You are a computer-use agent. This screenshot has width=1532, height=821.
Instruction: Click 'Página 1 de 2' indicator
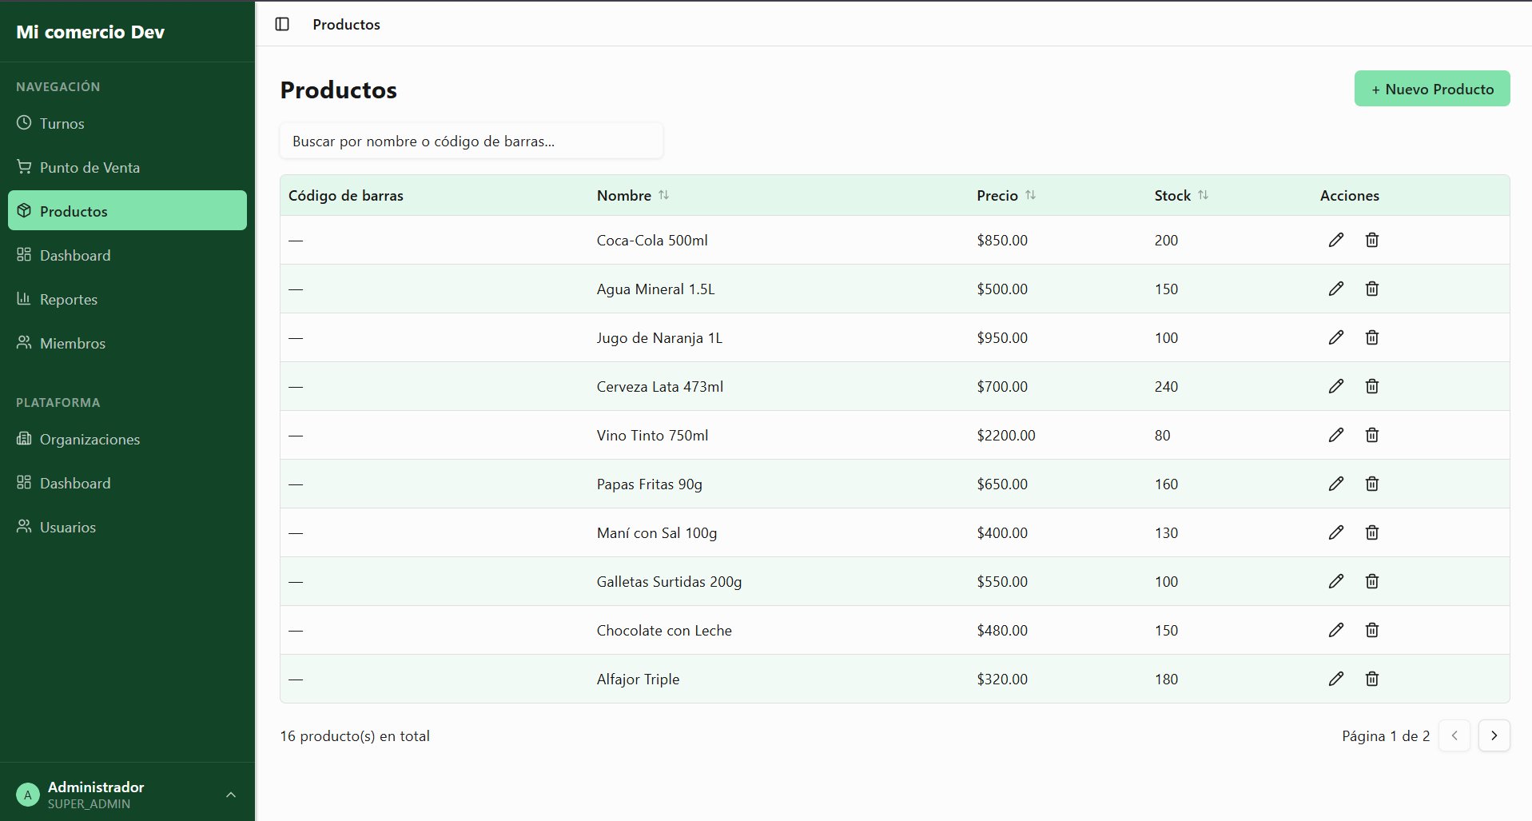coord(1386,735)
